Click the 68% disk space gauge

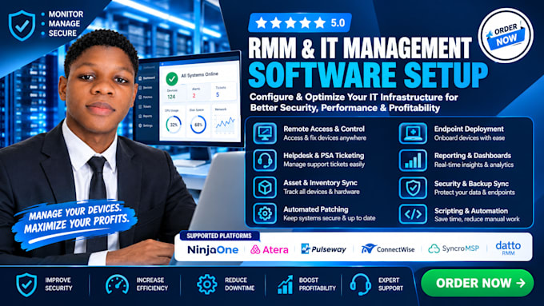tap(198, 125)
